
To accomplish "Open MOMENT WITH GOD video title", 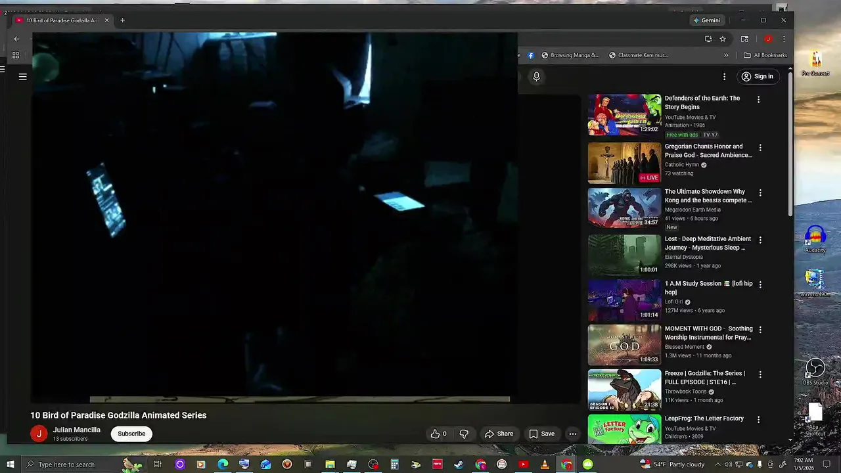I will tap(708, 333).
